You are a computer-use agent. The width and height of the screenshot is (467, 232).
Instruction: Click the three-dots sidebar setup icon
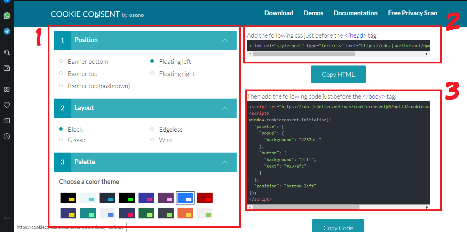(7, 218)
